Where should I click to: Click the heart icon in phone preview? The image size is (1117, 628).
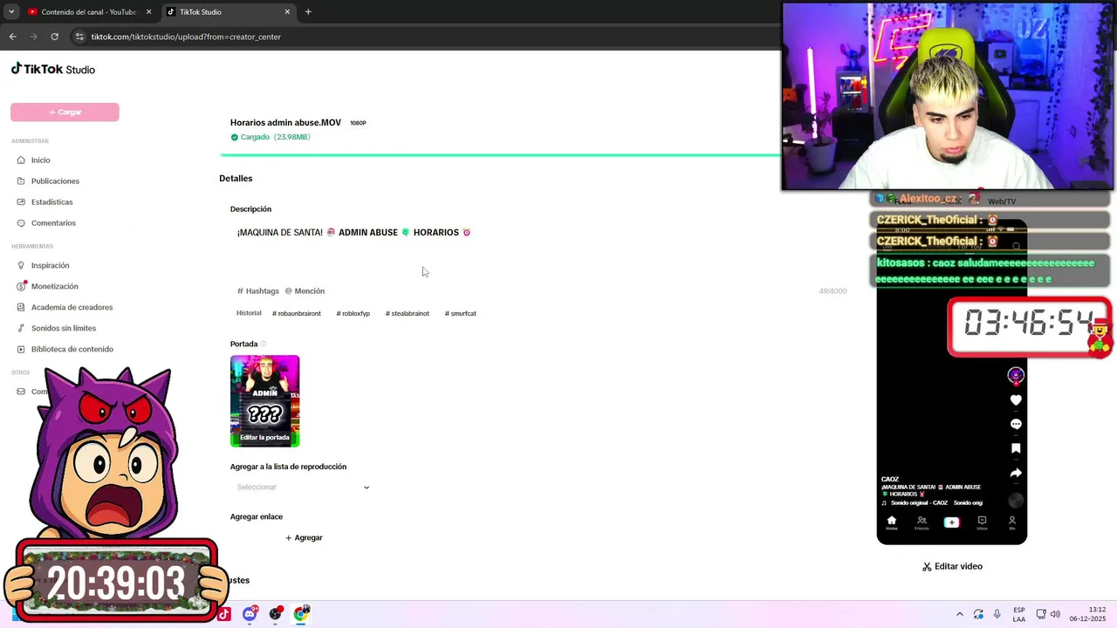(1016, 399)
